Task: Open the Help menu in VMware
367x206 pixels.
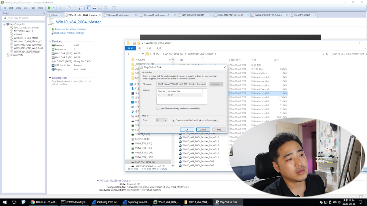Action: pos(41,8)
